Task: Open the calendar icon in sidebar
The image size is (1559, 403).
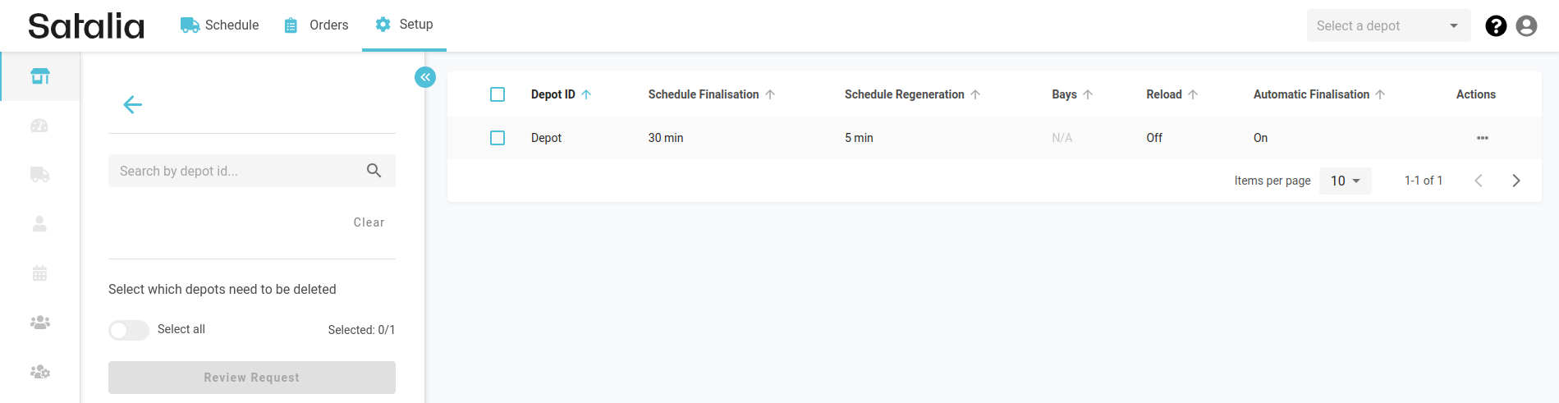Action: (39, 273)
